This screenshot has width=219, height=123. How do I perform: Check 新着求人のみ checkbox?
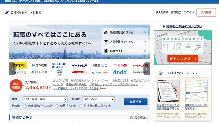pyautogui.click(x=57, y=106)
